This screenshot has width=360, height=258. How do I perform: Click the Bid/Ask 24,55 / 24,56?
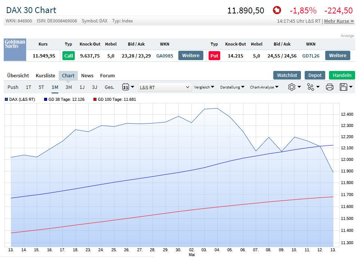pos(282,56)
